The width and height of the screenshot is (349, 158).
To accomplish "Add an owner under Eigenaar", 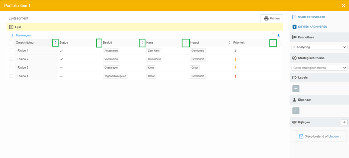I will 296,111.
